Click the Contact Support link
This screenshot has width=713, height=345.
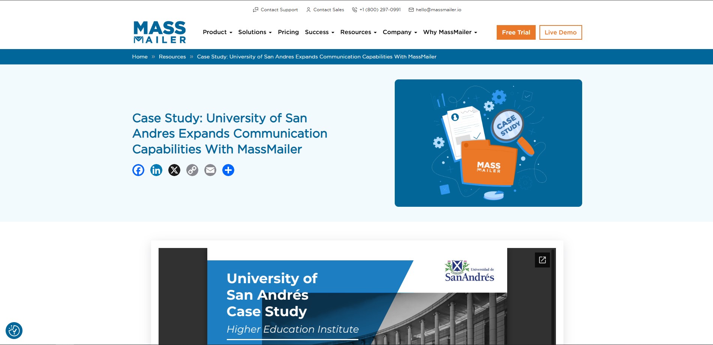276,10
